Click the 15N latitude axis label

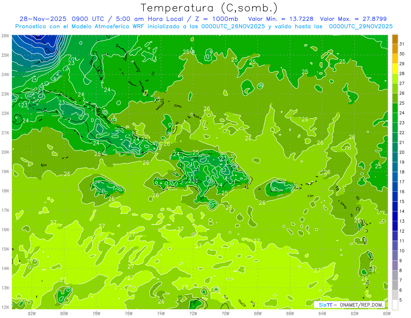[5, 249]
